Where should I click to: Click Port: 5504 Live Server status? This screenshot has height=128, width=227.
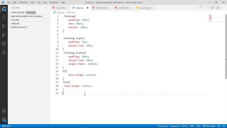(x=209, y=126)
